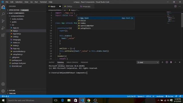Image resolution: width=183 pixels, height=103 pixels.
Task: Open File Explorer from taskbar
Action: click(69, 100)
